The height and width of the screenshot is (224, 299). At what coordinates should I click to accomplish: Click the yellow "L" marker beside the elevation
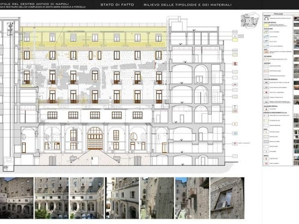click(235, 124)
